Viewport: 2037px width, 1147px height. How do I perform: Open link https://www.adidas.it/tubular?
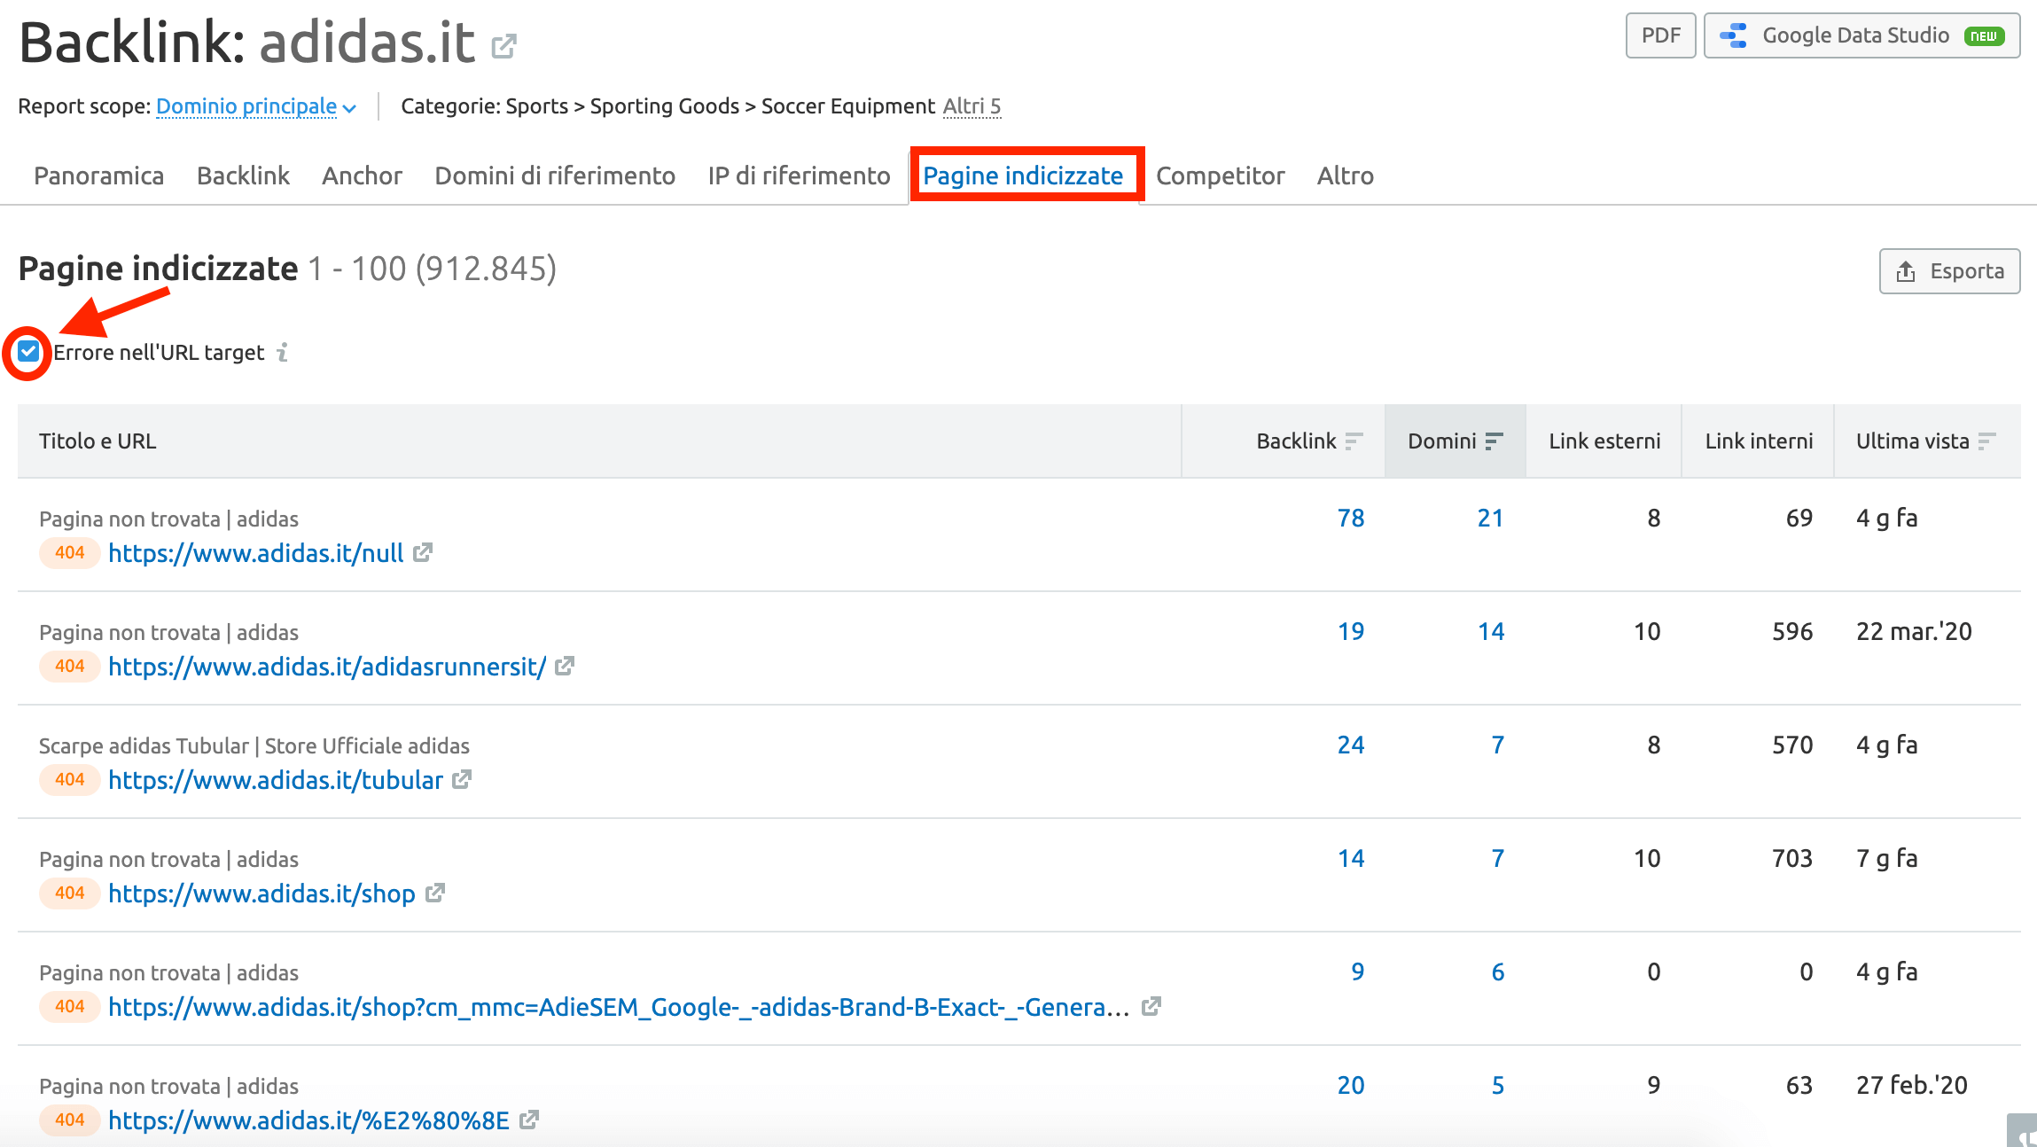tap(276, 780)
